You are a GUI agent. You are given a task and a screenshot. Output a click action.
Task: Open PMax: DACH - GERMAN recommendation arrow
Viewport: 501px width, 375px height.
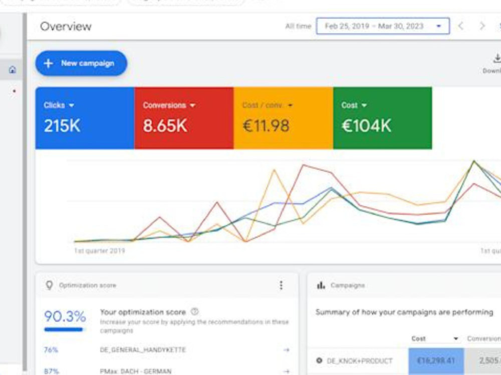pos(286,371)
